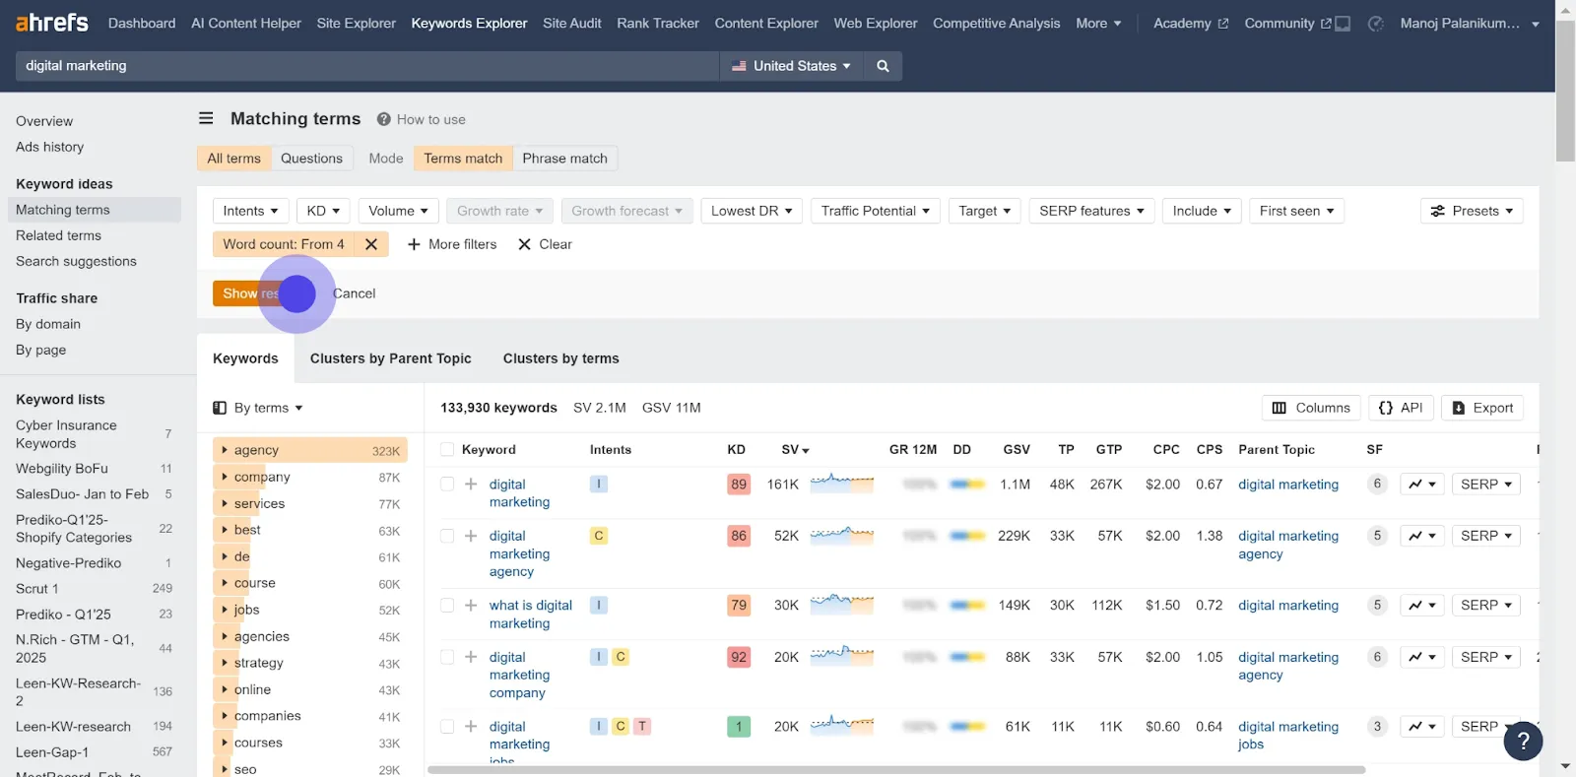The height and width of the screenshot is (777, 1576).
Task: Go to Site Explorer in top menu
Action: pos(357,23)
